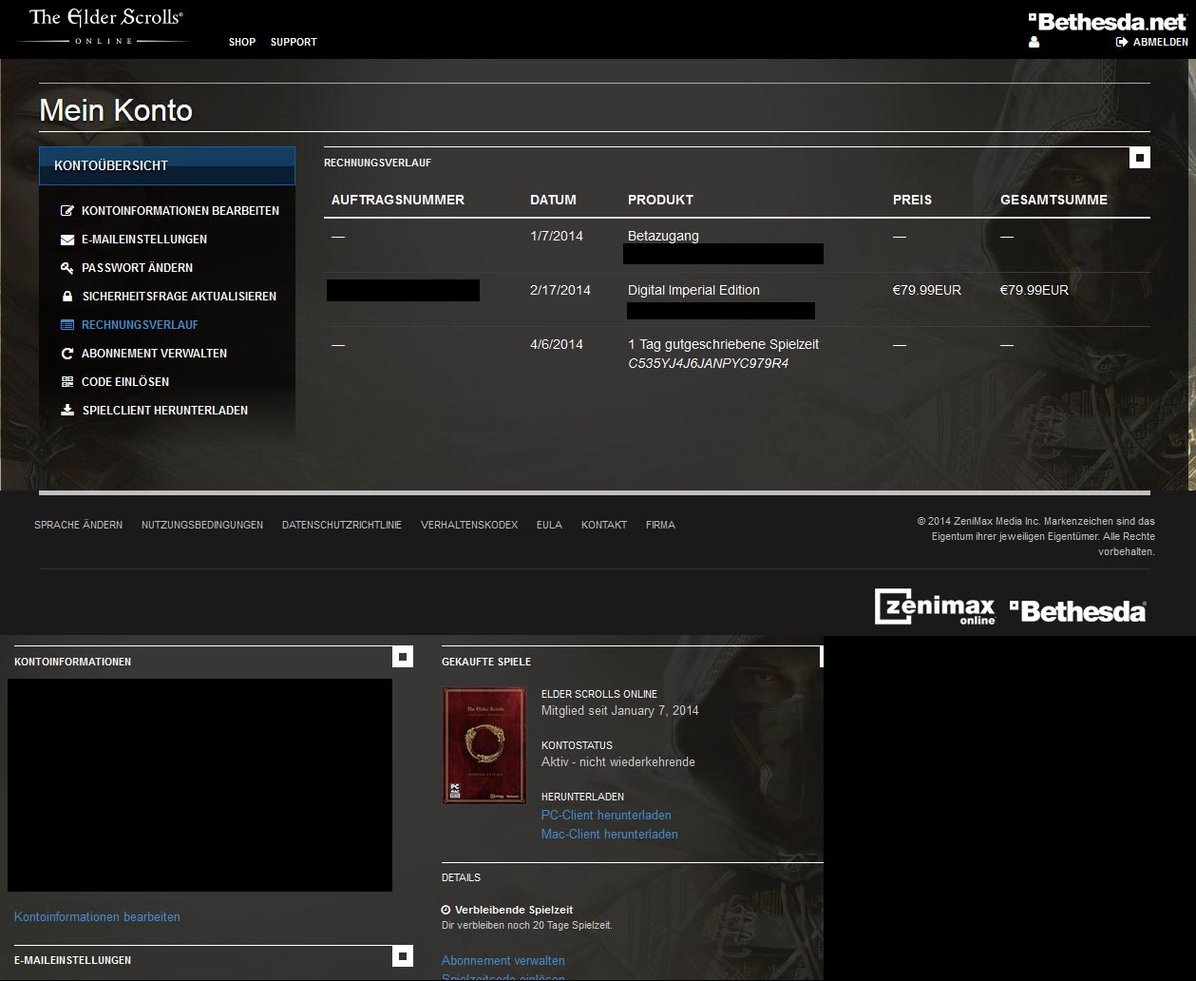Click the €79.99EUR value in Gesamtsumme column

(x=1035, y=290)
